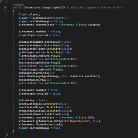
Task: Click line "PlayerGrapplingSound2.Play();"
Action: coord(41,70)
